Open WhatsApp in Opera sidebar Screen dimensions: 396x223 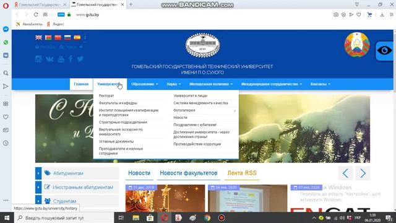tap(6, 42)
